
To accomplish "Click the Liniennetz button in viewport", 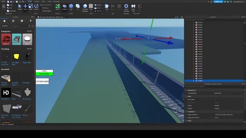I will click(x=42, y=81).
